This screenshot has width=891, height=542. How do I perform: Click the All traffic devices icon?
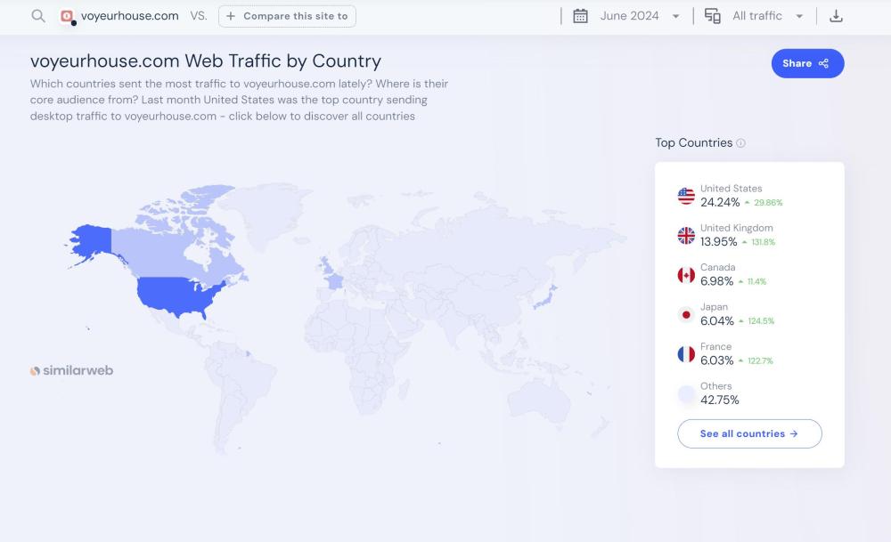[x=712, y=16]
